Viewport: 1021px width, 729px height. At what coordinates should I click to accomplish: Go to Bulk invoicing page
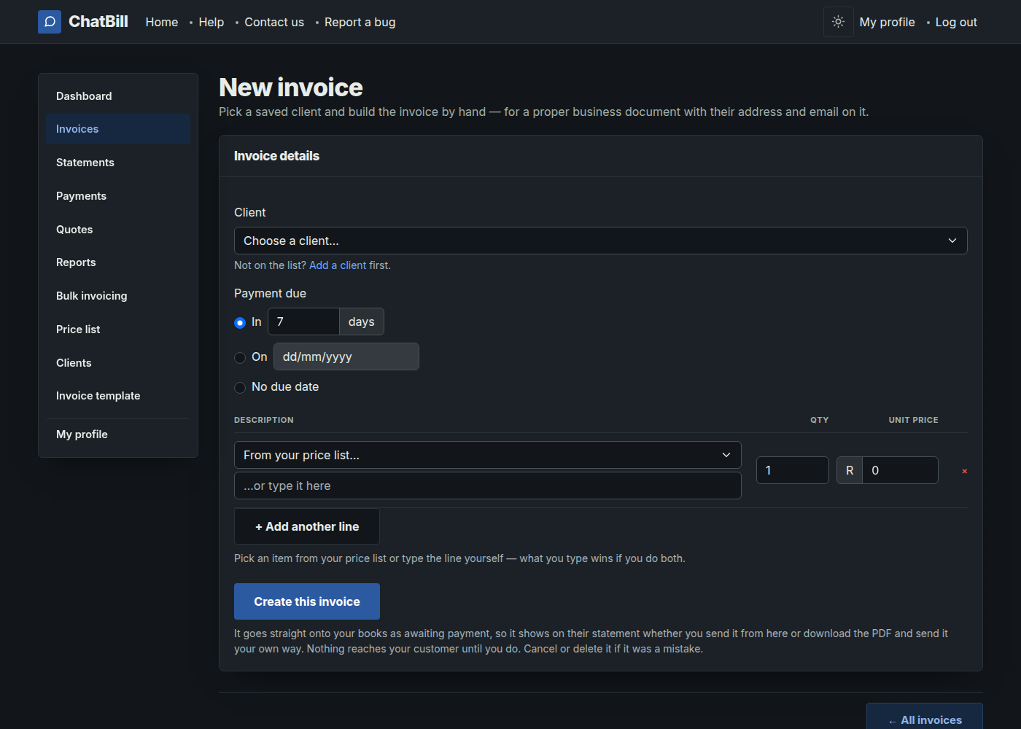point(118,296)
